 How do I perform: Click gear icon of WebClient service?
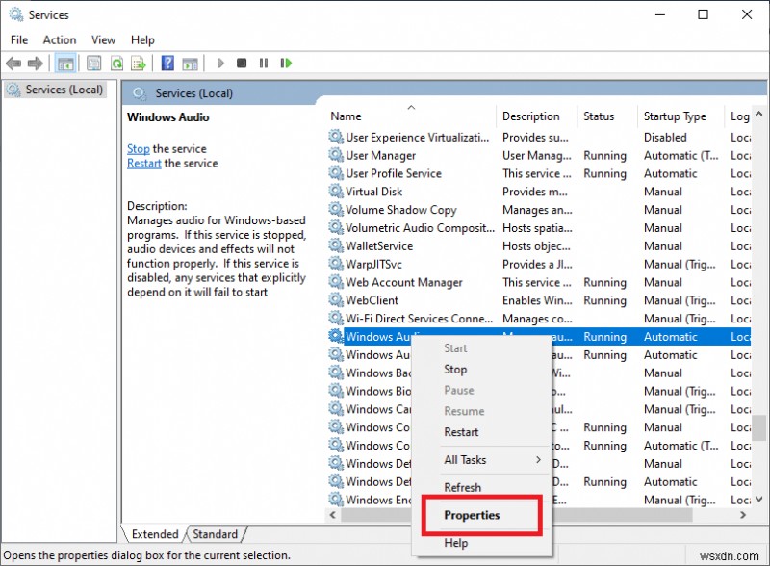336,300
